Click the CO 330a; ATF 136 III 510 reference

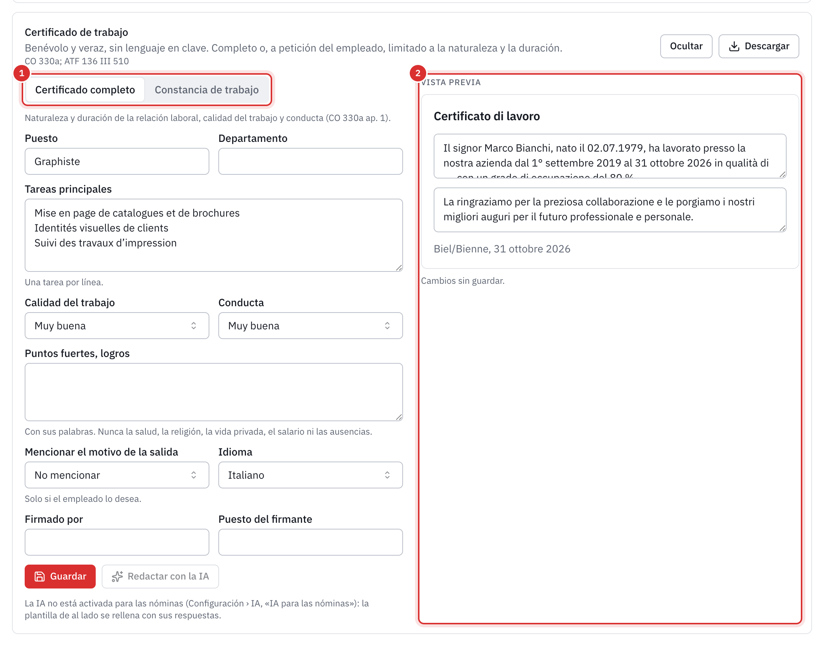[77, 61]
